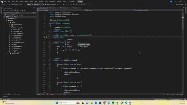This screenshot has width=187, height=105.
Task: Click the lightbulb quick actions icon
Action: (46, 37)
